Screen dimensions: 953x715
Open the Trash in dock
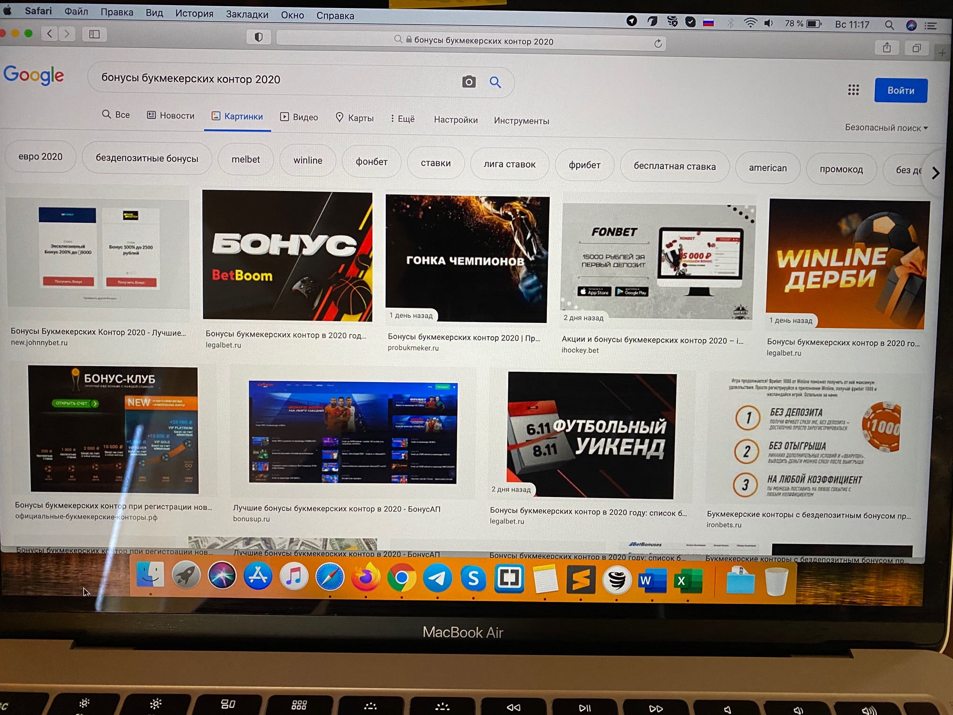[x=776, y=581]
